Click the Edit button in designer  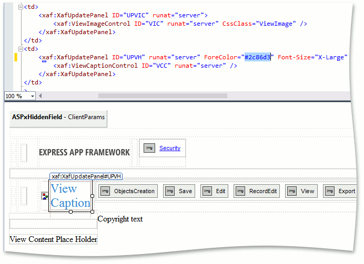(x=214, y=191)
